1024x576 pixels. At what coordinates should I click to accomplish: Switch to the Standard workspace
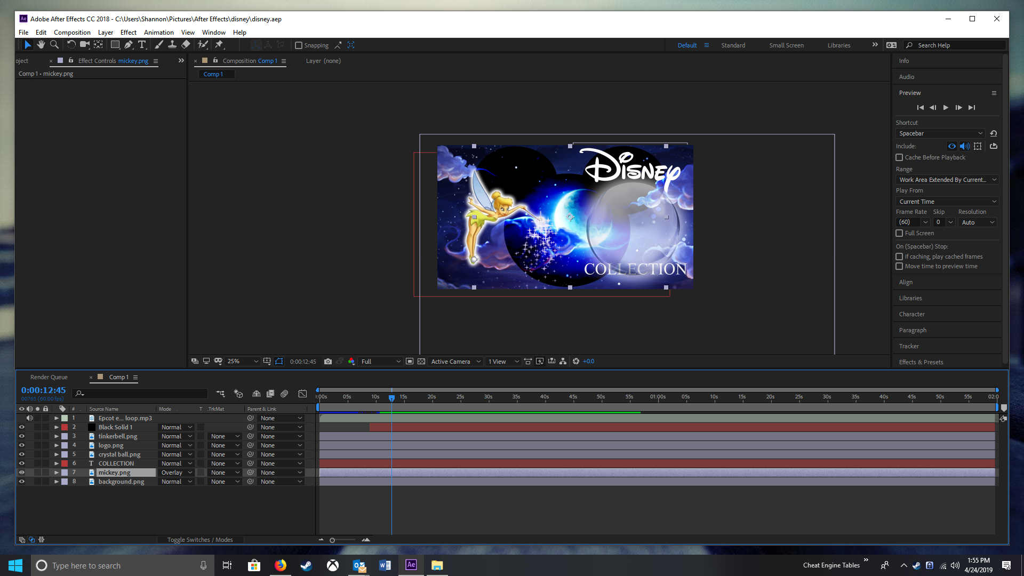tap(733, 45)
